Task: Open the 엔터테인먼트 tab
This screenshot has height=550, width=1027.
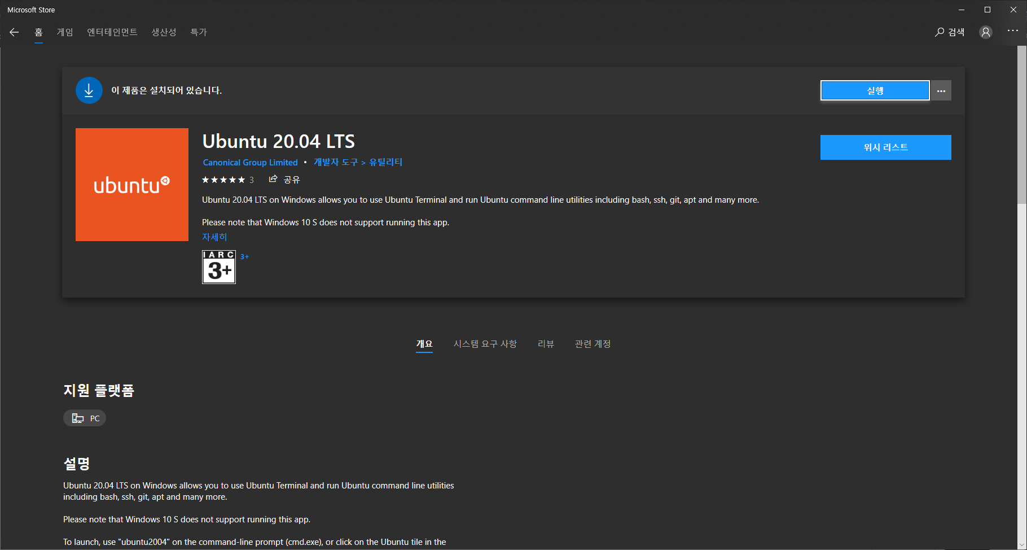Action: click(x=112, y=32)
